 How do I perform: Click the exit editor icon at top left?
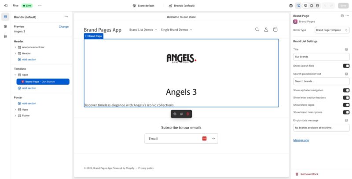coord(6,6)
